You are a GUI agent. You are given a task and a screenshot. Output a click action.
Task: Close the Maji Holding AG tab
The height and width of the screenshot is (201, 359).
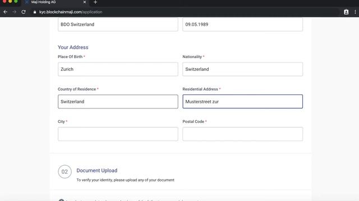coord(85,2)
